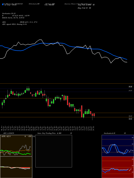Select the '12 Day = 35.05' SMA label
134x178 pixels.
[10, 5]
